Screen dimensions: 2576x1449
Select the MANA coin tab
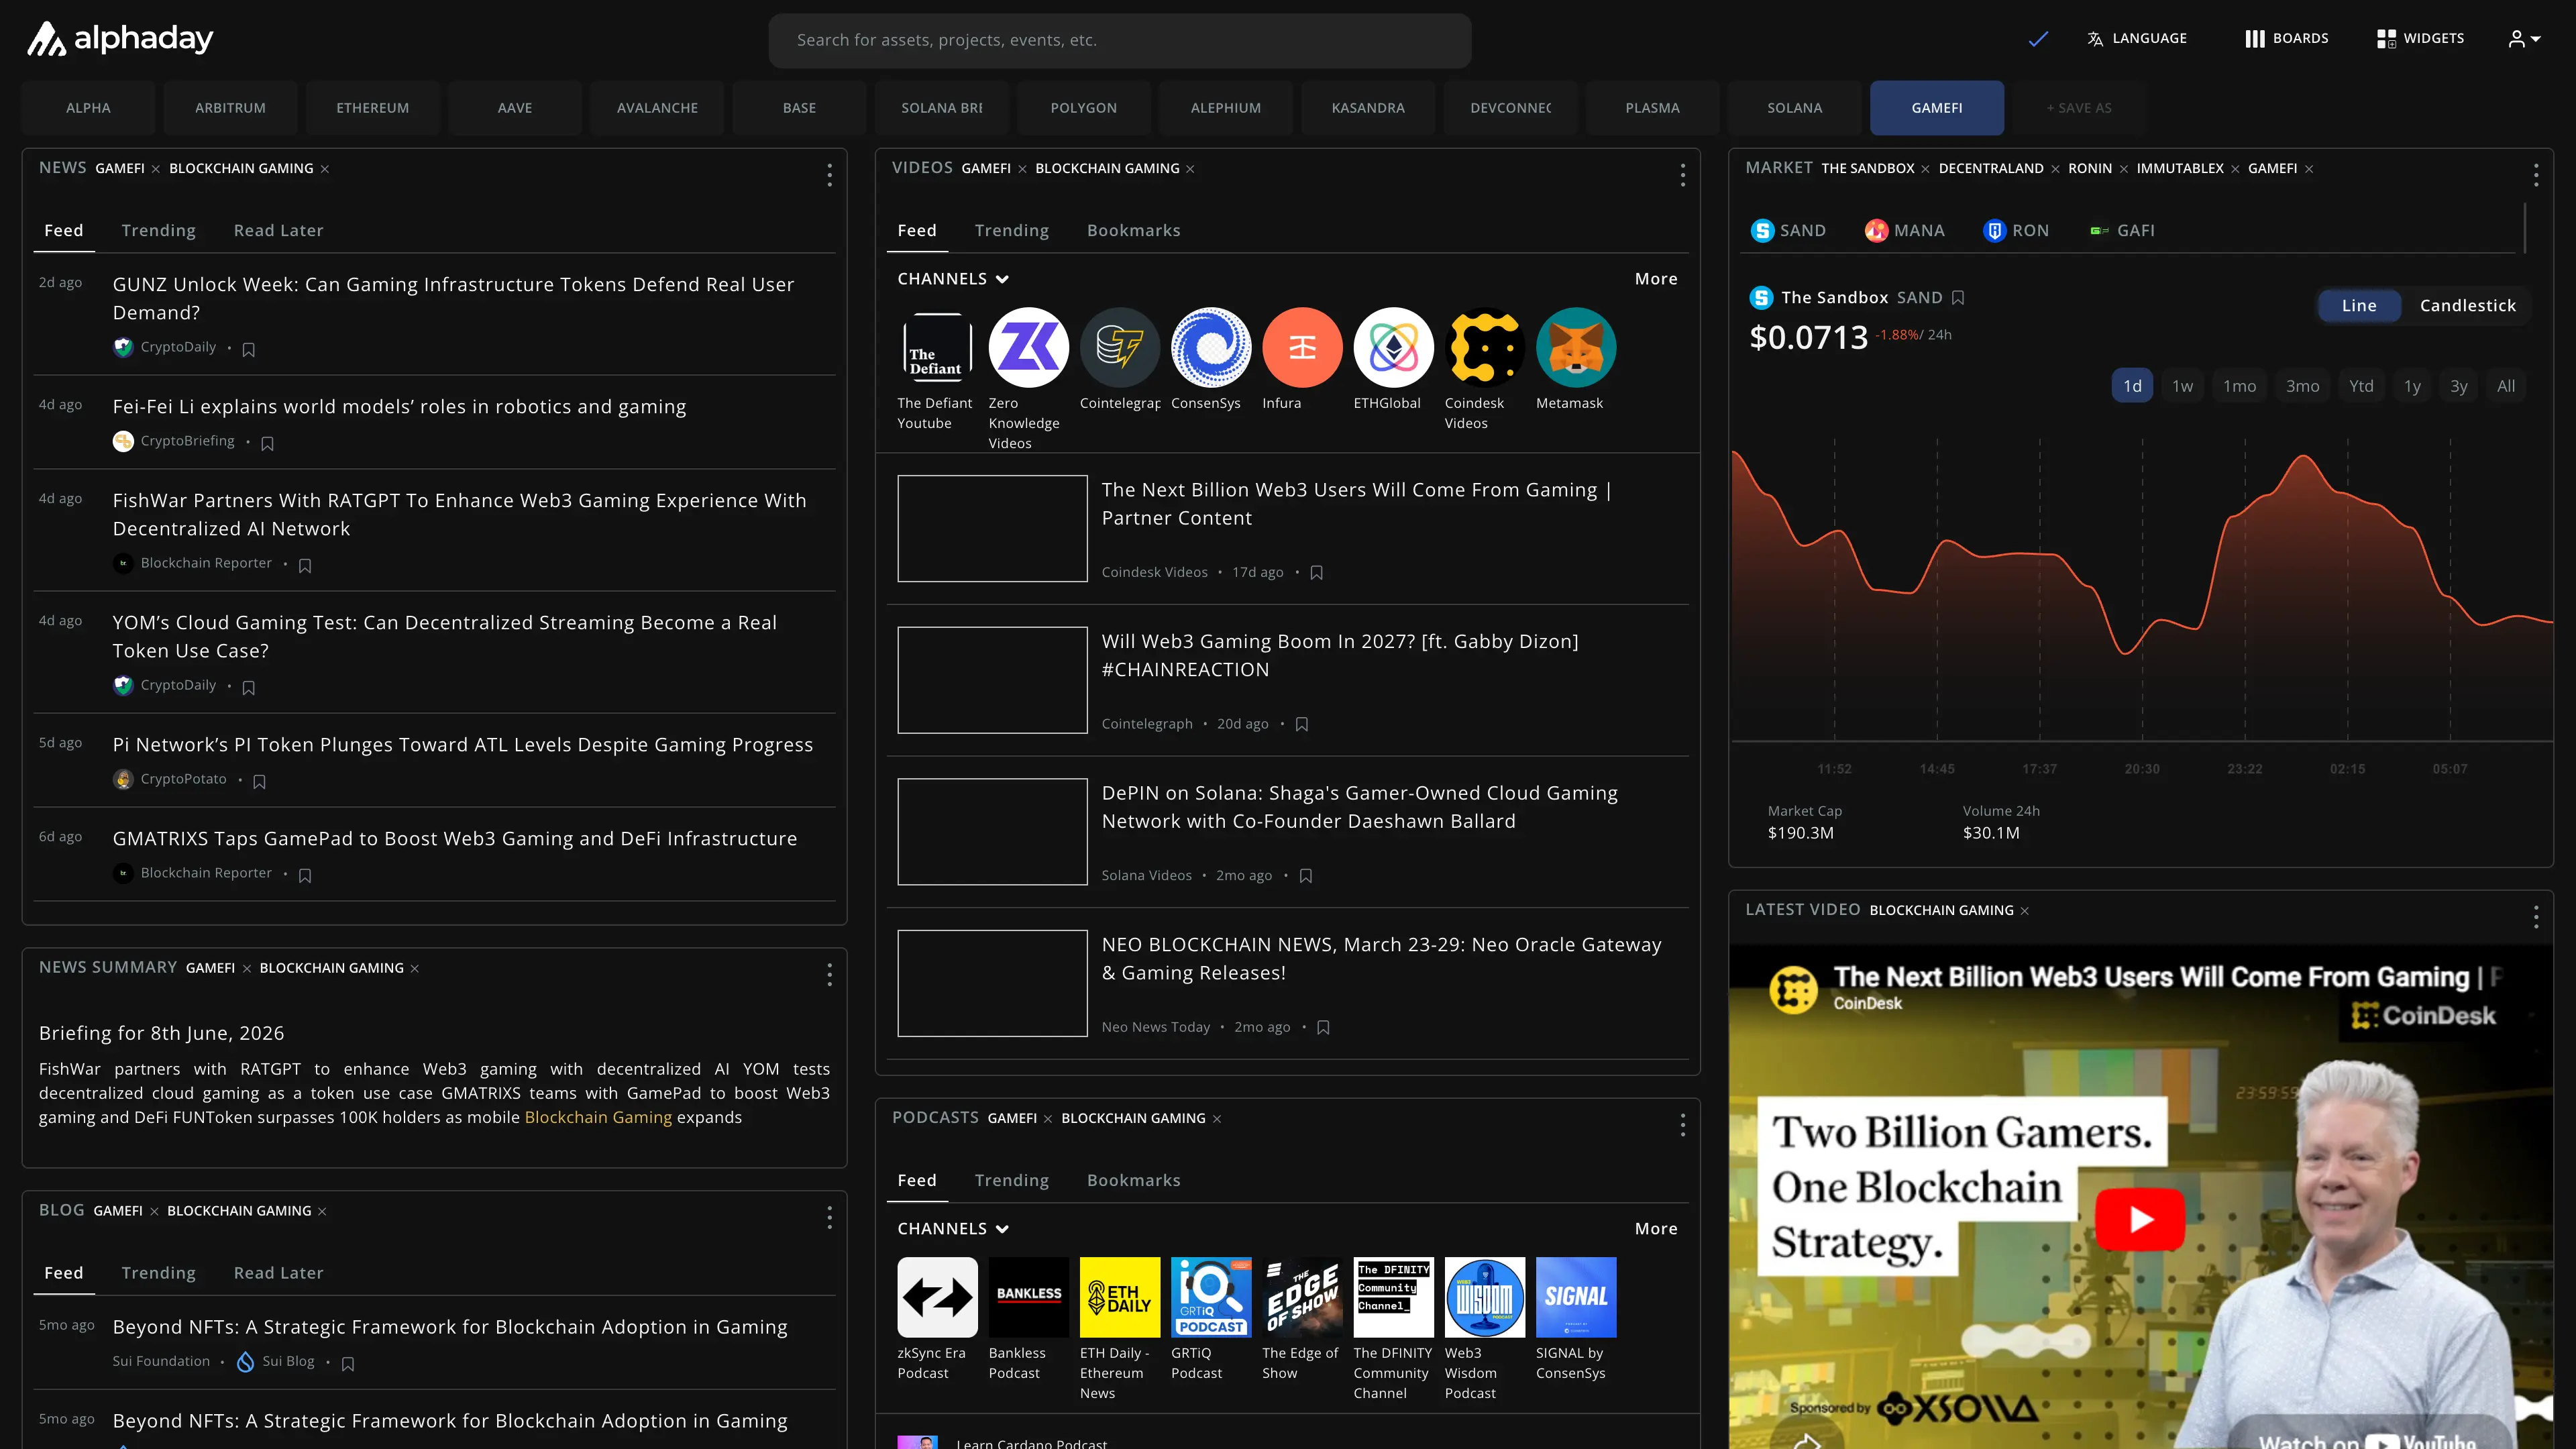pos(1904,230)
